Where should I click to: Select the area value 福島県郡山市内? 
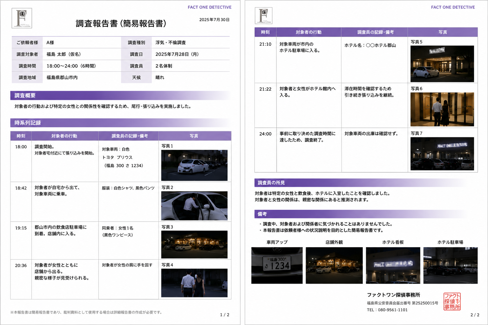[62, 77]
